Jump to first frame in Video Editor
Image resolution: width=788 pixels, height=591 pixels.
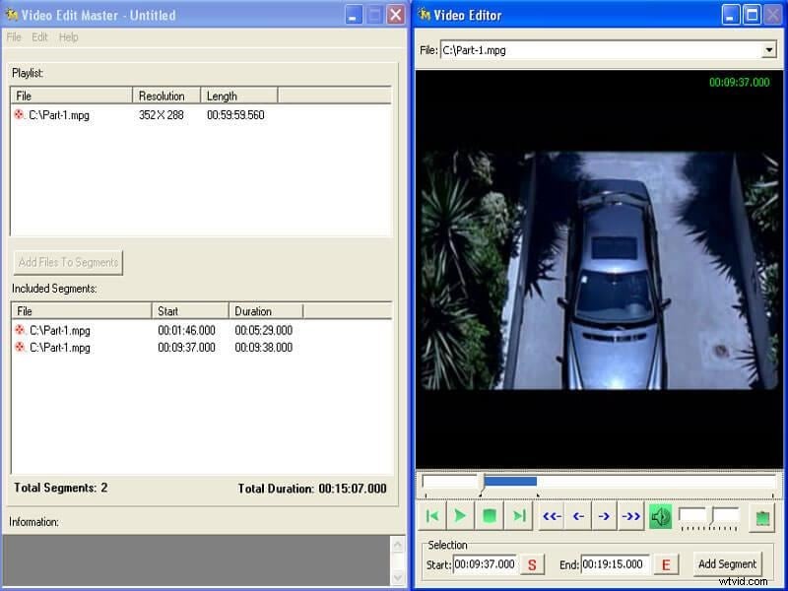432,515
